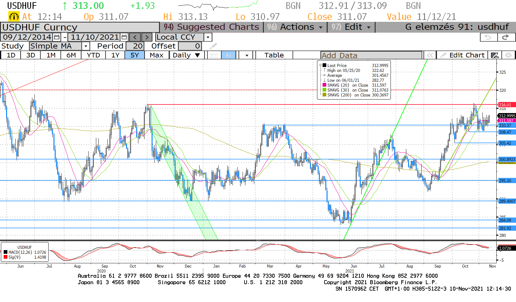Click the chart annotation panel icon
The height and width of the screenshot is (302, 516).
tap(495, 55)
